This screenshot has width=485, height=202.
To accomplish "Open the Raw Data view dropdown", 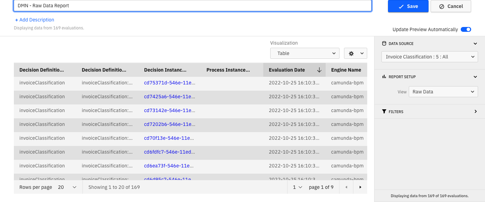I will pyautogui.click(x=443, y=92).
